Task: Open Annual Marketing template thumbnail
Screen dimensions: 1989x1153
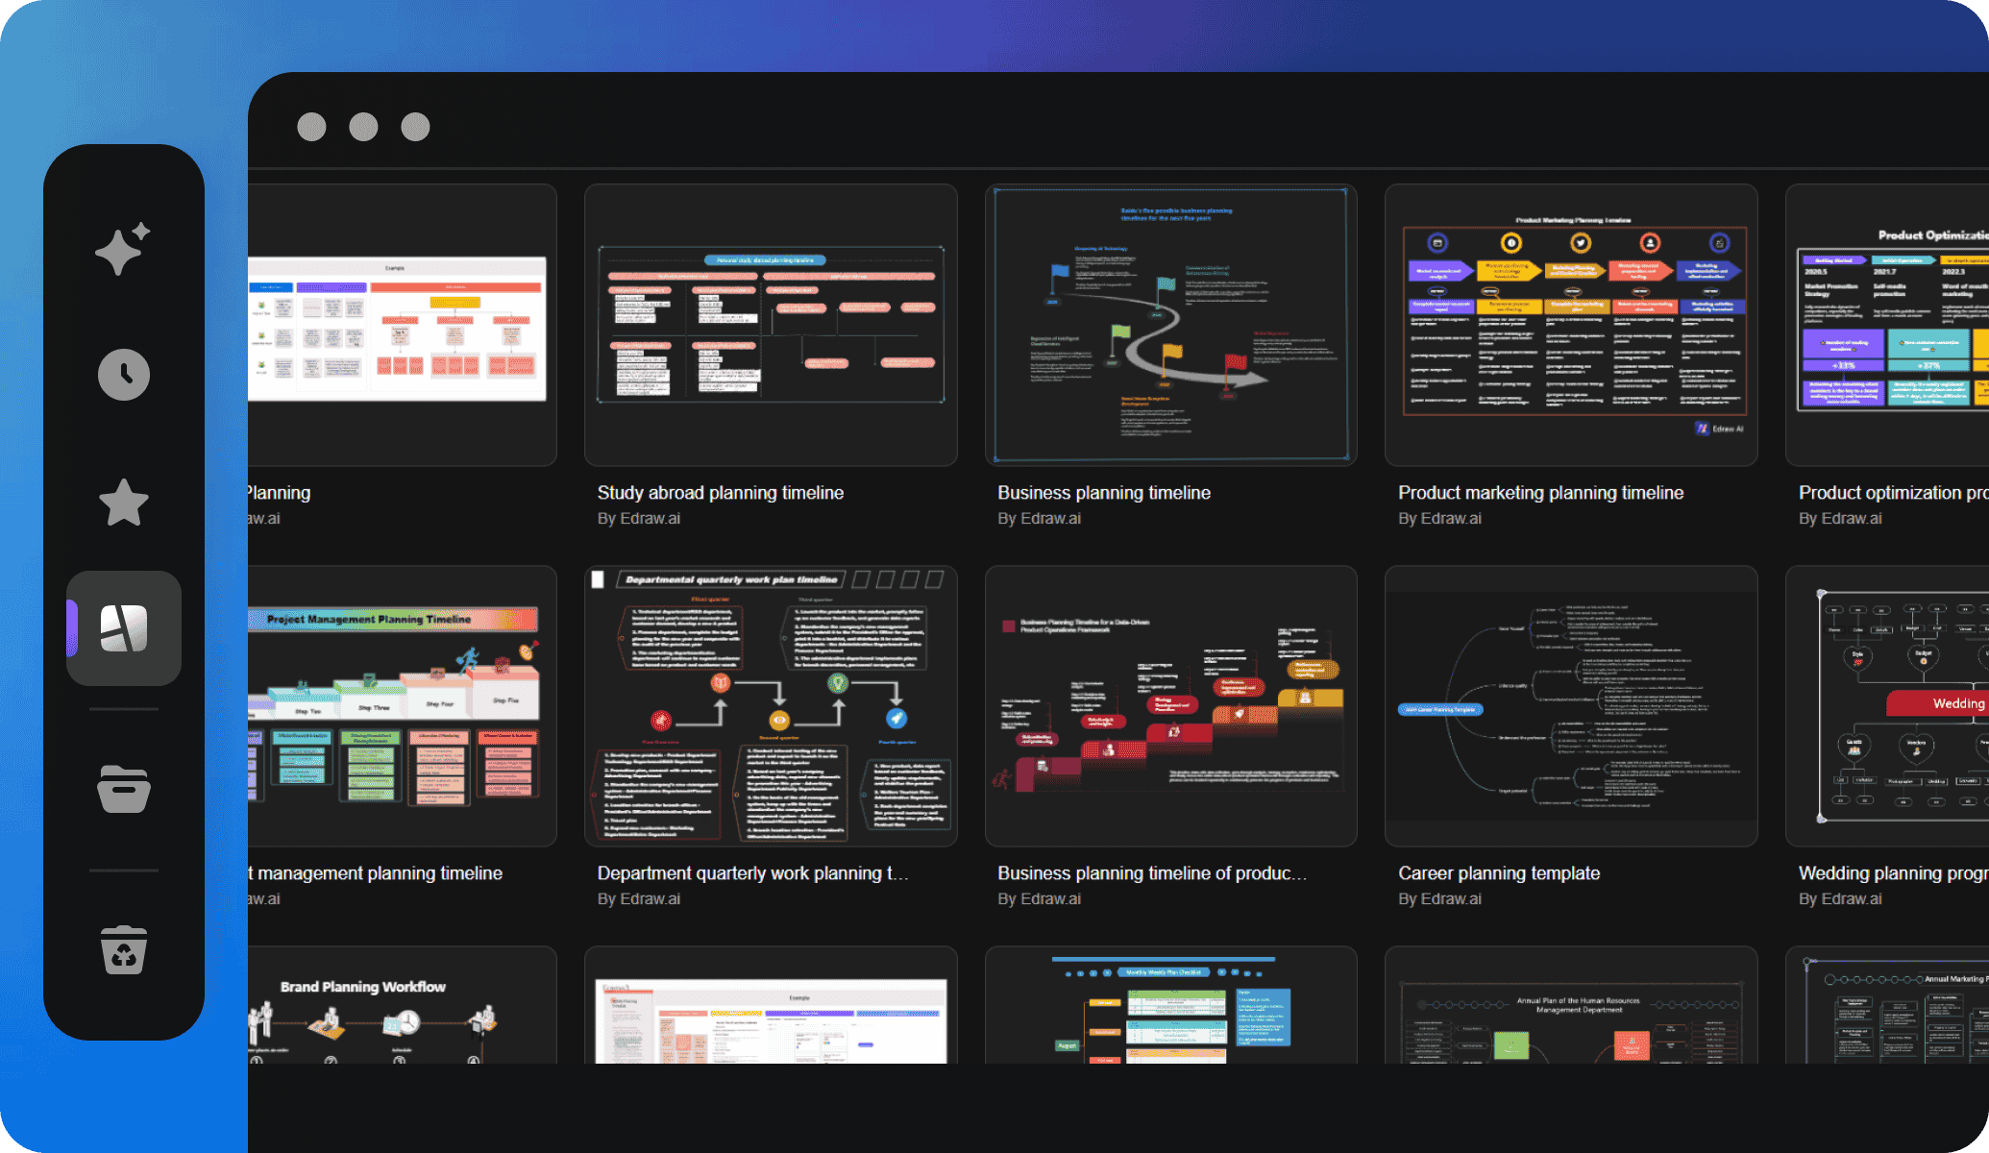Action: pos(1887,1005)
